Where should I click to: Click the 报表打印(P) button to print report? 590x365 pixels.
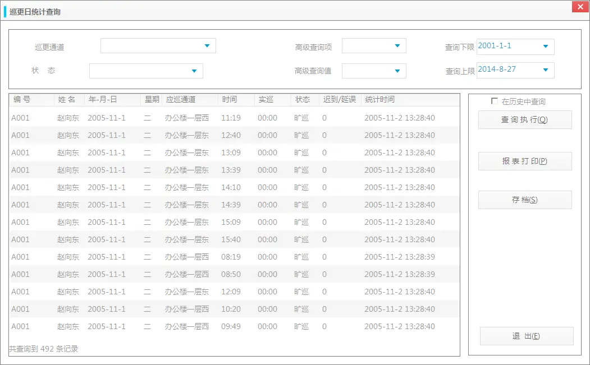pos(525,161)
